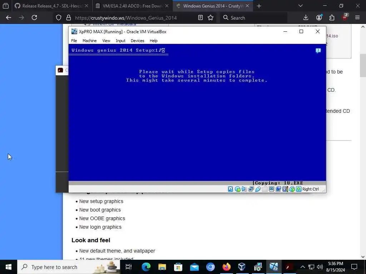
Task: Open the installer icon on the taskbar
Action: click(258, 267)
